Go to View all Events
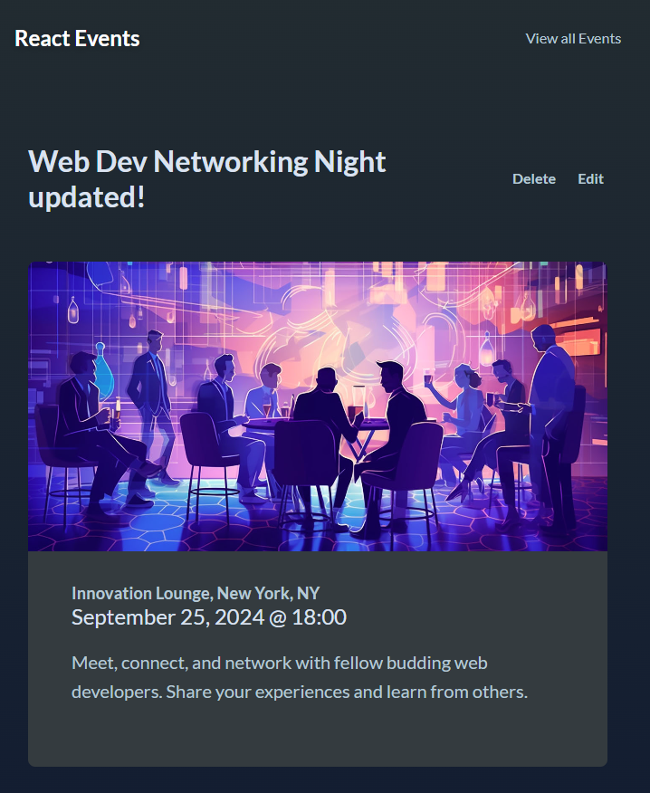Image resolution: width=650 pixels, height=793 pixels. tap(573, 39)
